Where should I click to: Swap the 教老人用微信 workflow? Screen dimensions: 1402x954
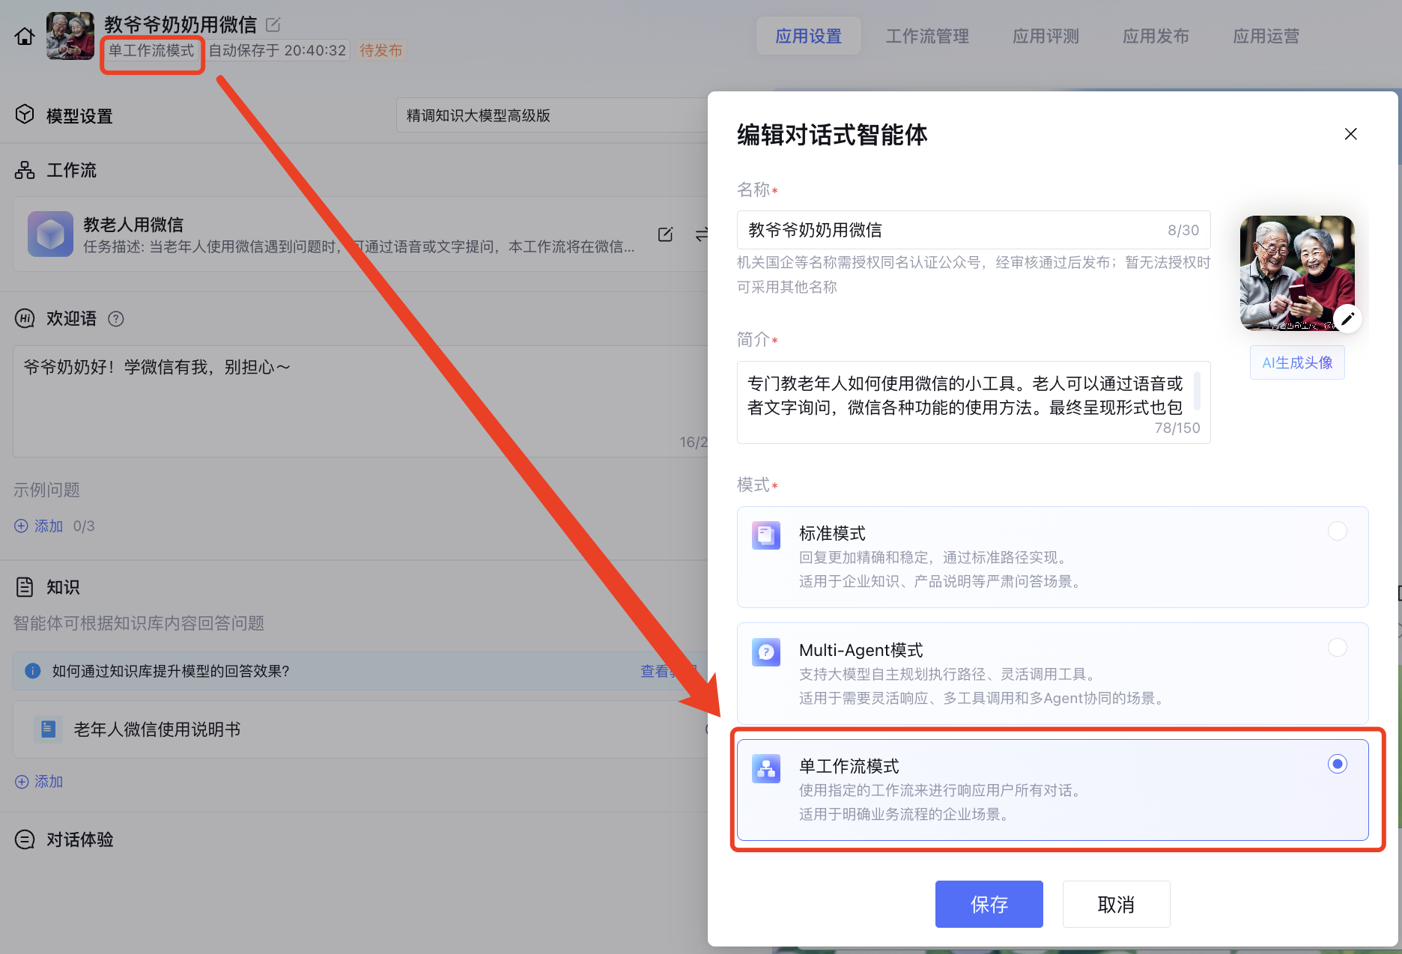(x=701, y=234)
